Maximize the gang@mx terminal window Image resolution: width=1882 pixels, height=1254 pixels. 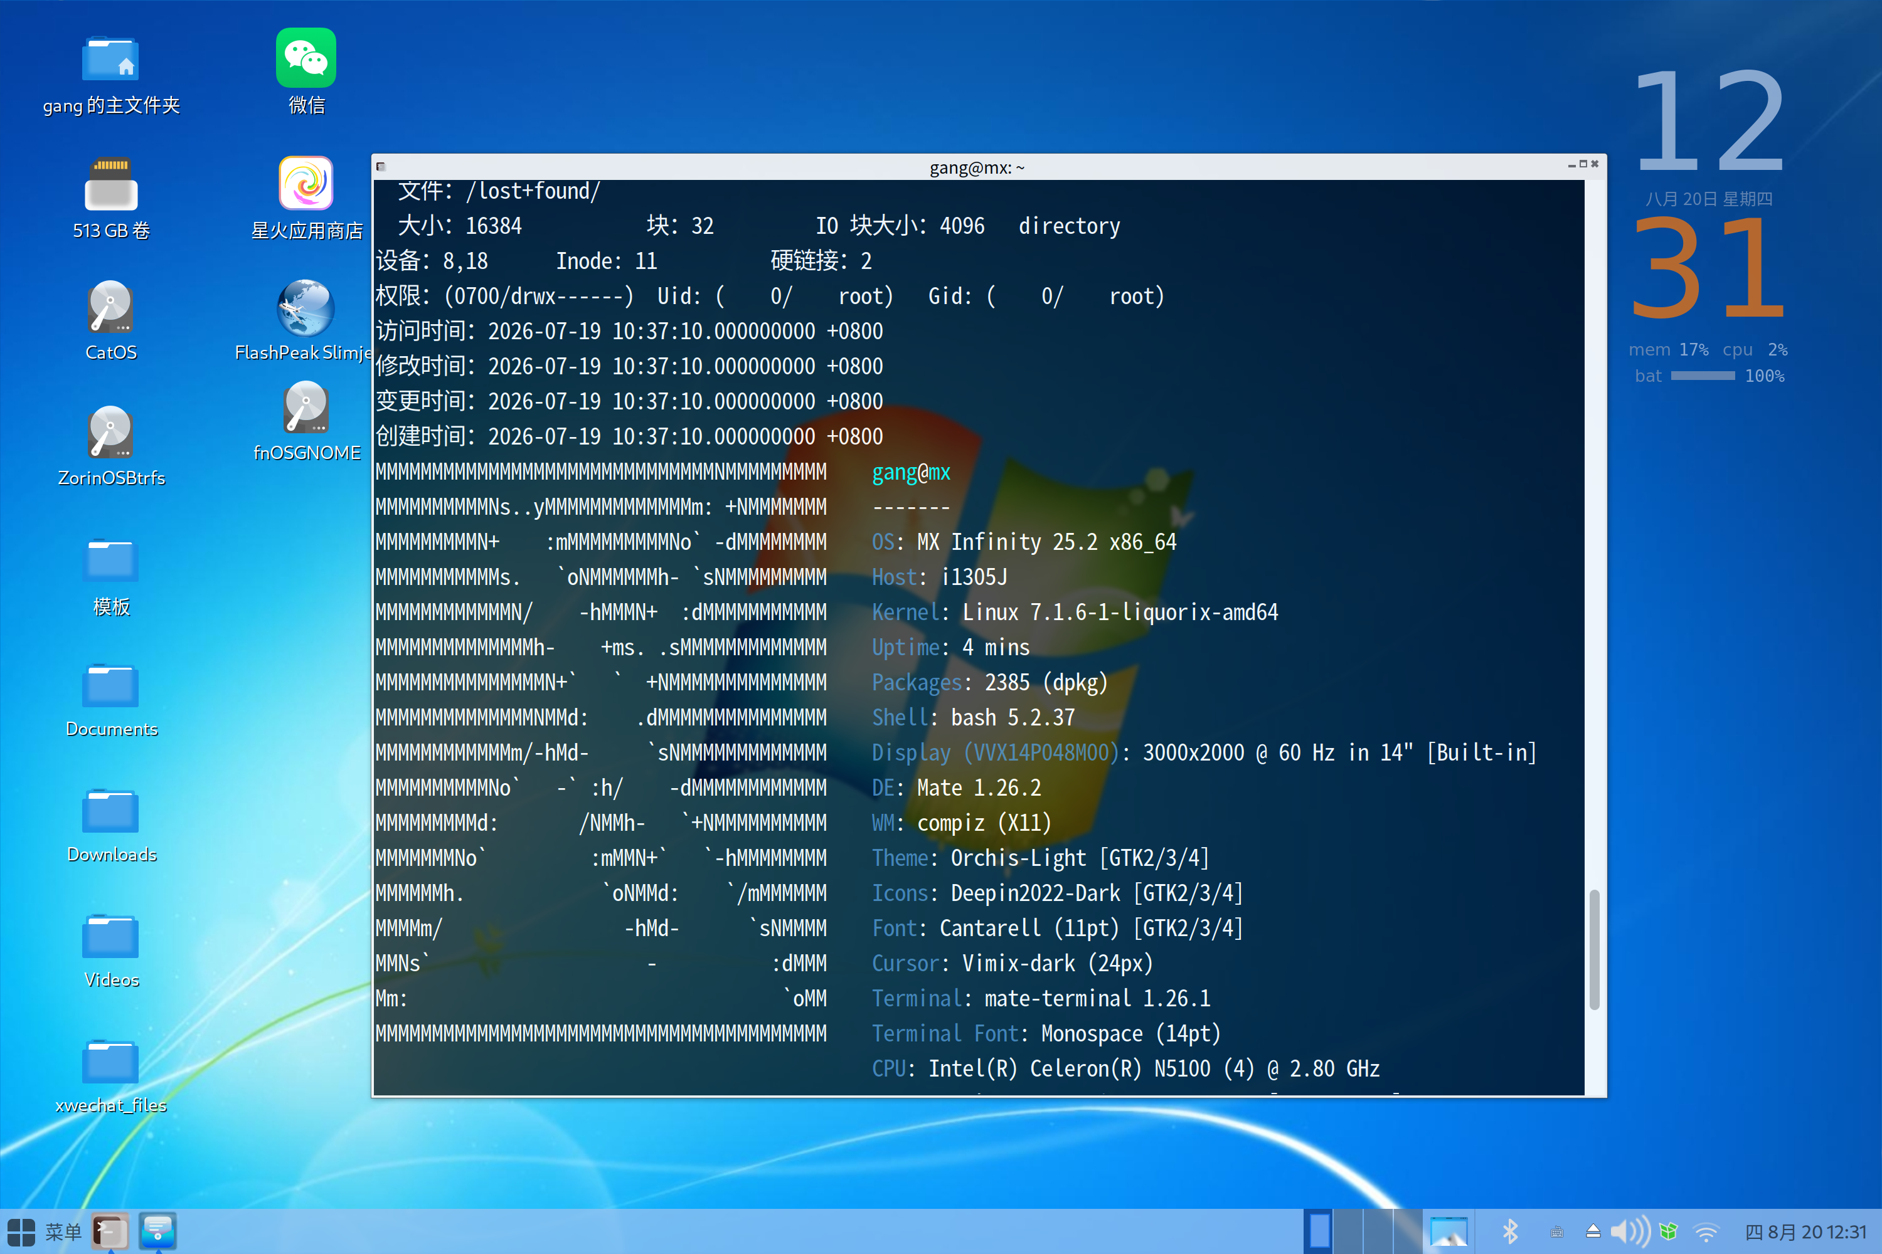point(1583,164)
